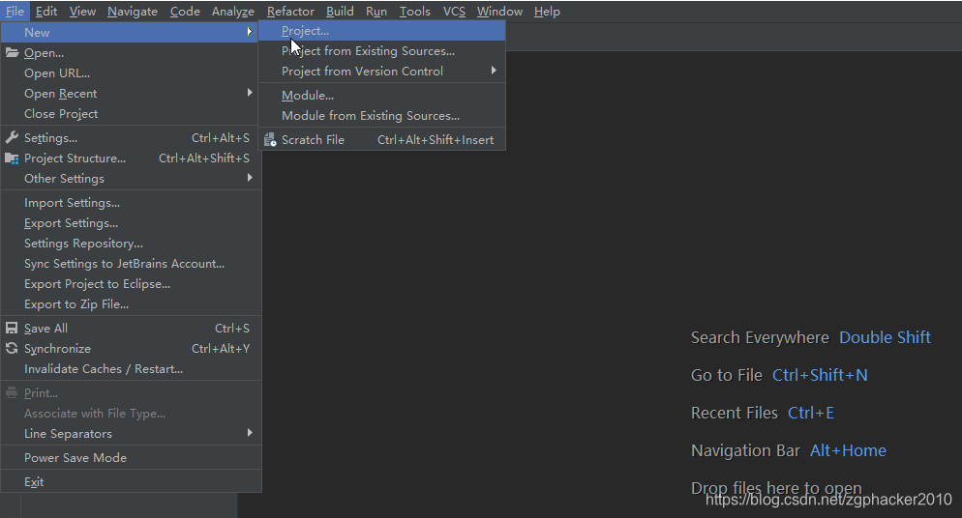Viewport: 962px width, 518px height.
Task: Click the floppy disk Save All icon
Action: (12, 329)
